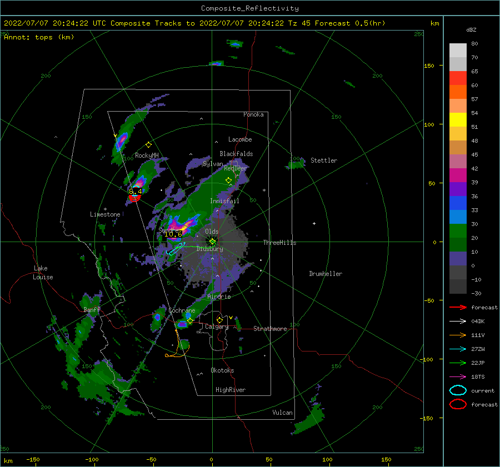
Task: Click the red forecast ellipse legend icon
Action: coord(458,404)
